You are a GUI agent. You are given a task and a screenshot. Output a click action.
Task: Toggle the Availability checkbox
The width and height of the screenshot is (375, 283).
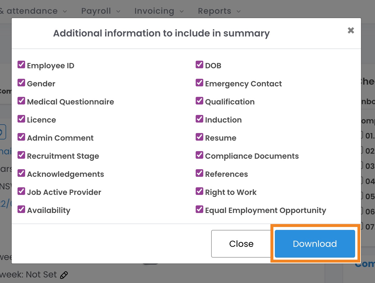click(21, 209)
